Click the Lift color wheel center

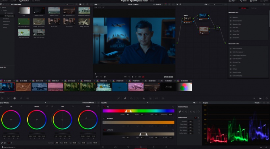click(11, 120)
